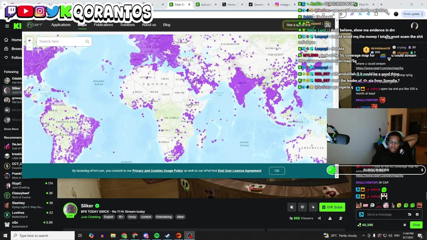Open the notification center icon
Image resolution: width=427 pixels, height=240 pixels.
tap(420, 236)
